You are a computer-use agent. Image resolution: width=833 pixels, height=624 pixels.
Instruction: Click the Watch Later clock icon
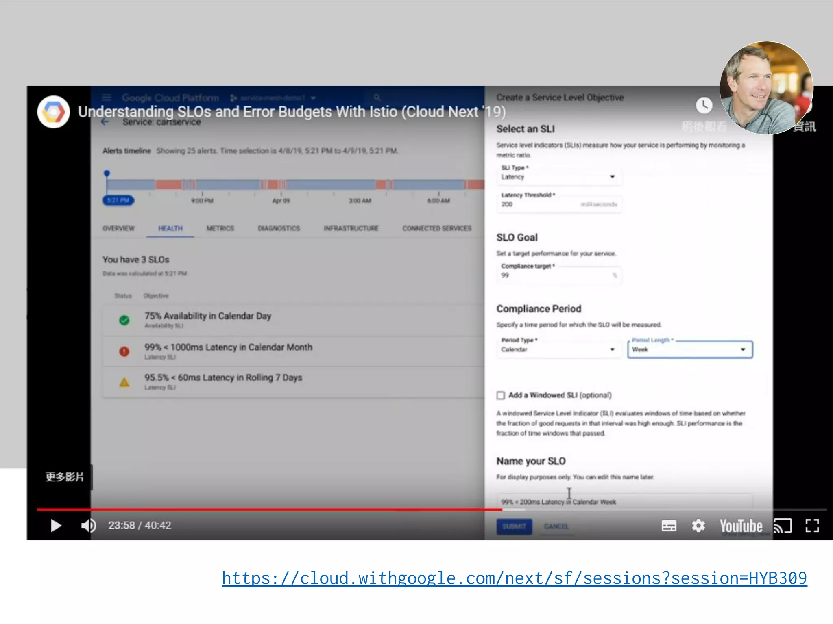pos(704,106)
